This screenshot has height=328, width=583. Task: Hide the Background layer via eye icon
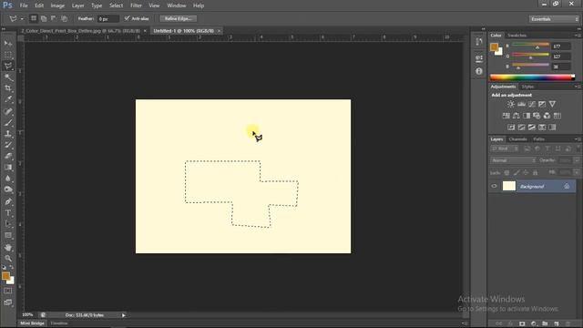point(494,186)
